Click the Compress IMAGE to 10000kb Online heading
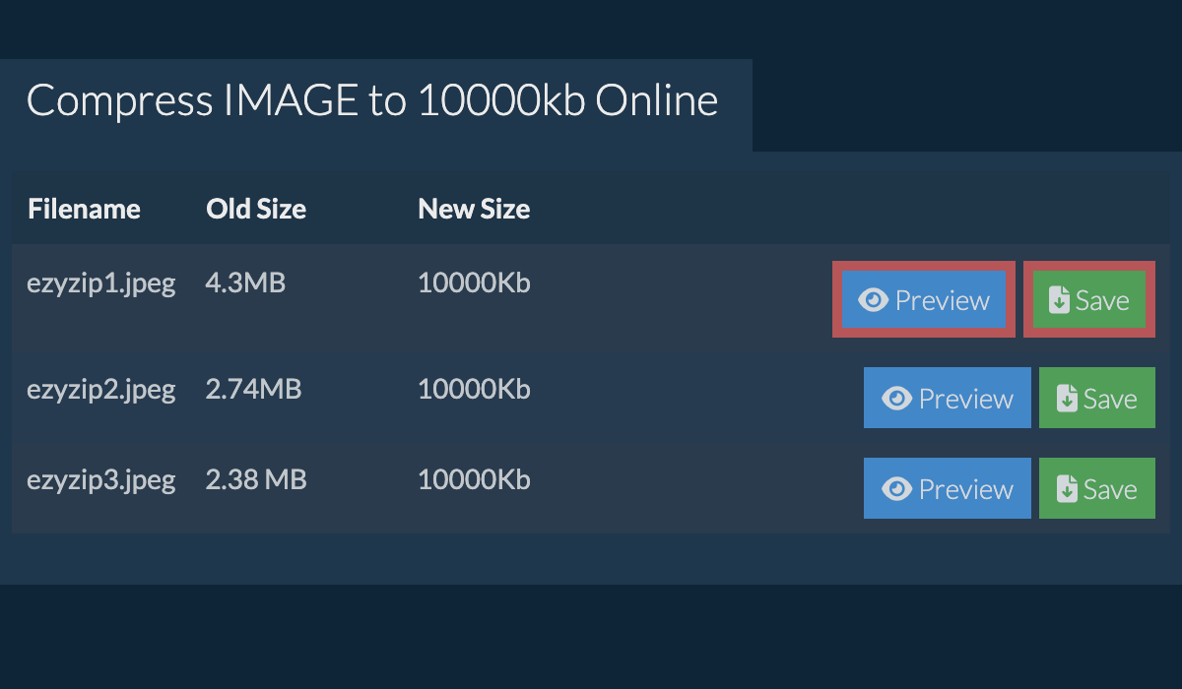The image size is (1182, 689). pyautogui.click(x=372, y=101)
